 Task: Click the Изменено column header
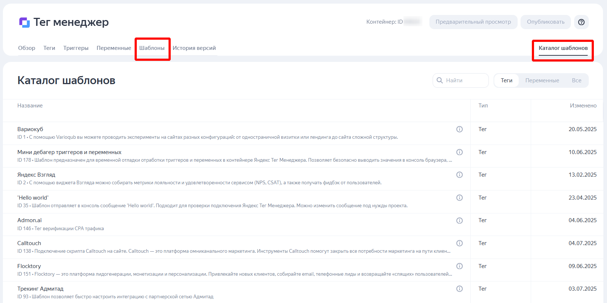click(583, 106)
